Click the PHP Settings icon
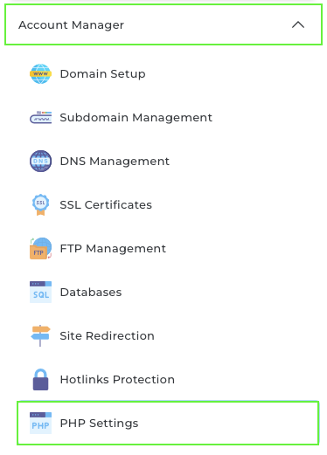Image resolution: width=327 pixels, height=455 pixels. click(40, 423)
